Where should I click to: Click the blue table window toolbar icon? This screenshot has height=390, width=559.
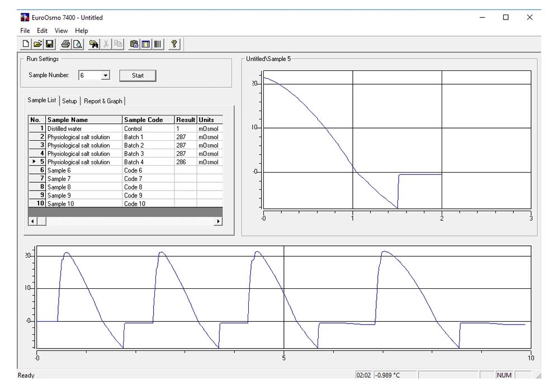(x=146, y=44)
